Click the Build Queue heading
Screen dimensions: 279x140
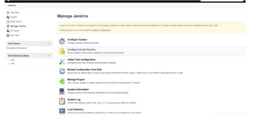(x=14, y=44)
